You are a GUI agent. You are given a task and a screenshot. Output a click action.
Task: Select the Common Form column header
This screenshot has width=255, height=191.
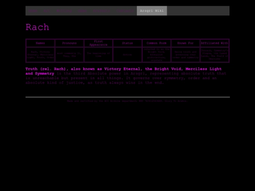point(156,43)
